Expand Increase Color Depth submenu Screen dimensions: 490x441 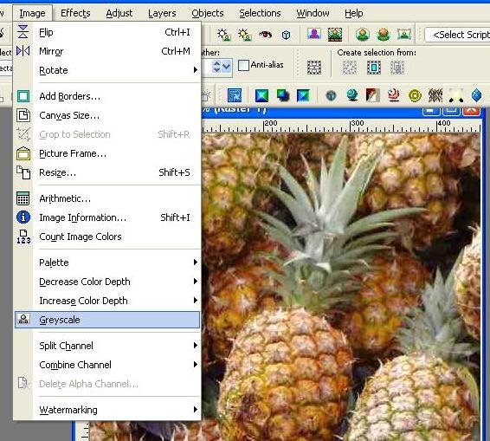point(106,301)
